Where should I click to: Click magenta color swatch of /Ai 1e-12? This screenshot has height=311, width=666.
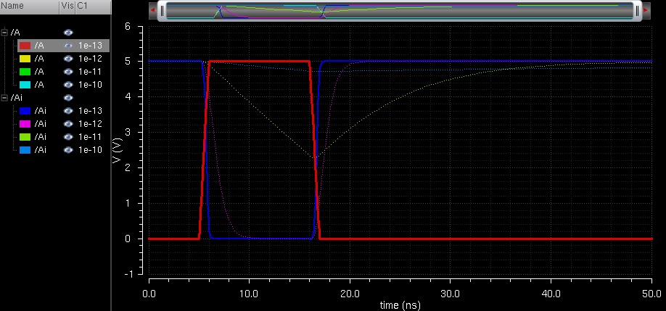point(24,123)
